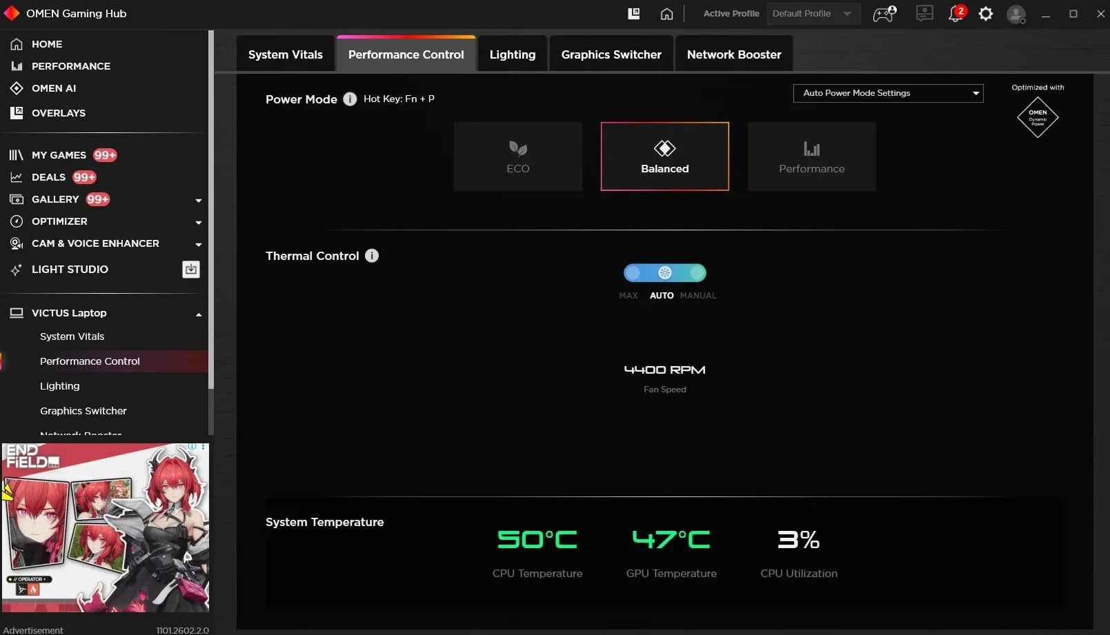This screenshot has height=635, width=1110.
Task: Click the title bar home icon
Action: (666, 14)
